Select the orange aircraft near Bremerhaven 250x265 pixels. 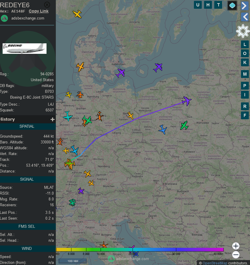tap(80, 95)
